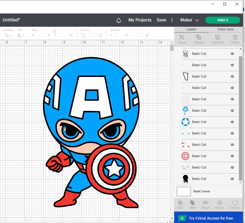Image resolution: width=245 pixels, height=223 pixels.
Task: Click the width W input field
Action: tap(41, 35)
